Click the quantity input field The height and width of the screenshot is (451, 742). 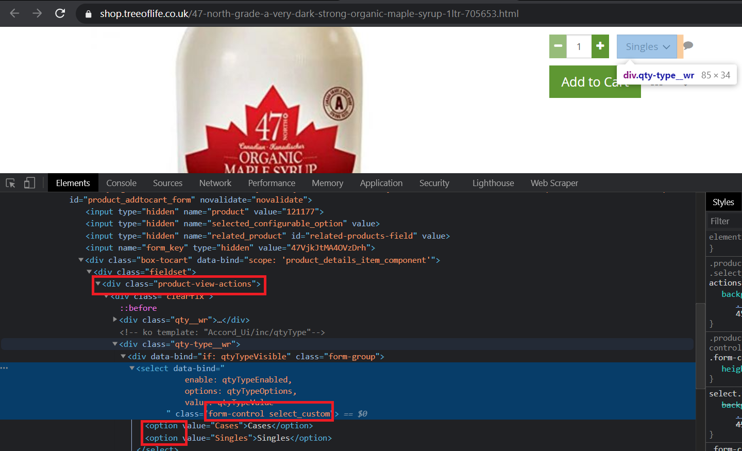click(x=579, y=47)
